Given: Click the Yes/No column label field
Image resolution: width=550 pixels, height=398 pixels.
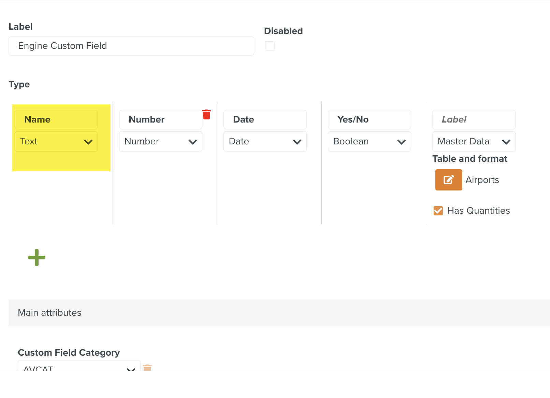Looking at the screenshot, I should click(369, 120).
